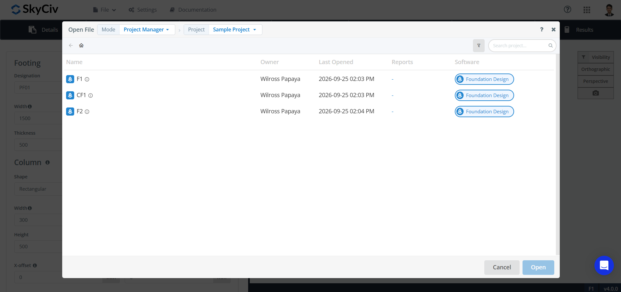The height and width of the screenshot is (292, 621).
Task: Expand the Sample Project dropdown
Action: [235, 29]
